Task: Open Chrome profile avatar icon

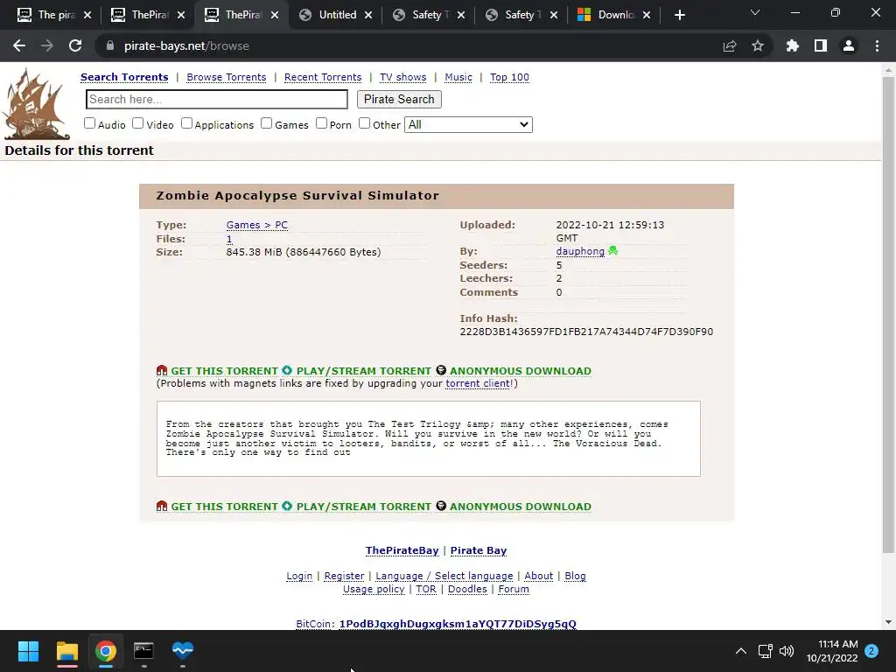Action: (x=849, y=45)
